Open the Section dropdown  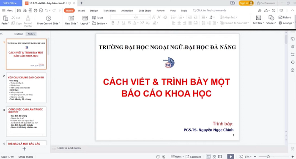tap(99, 23)
